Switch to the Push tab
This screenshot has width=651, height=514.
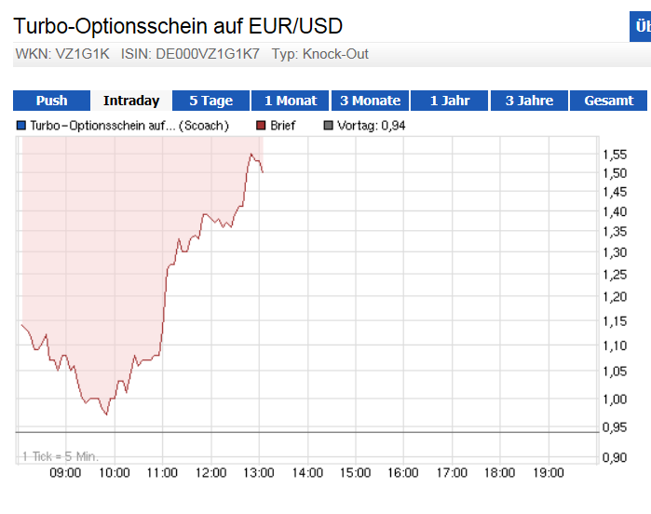[x=51, y=101]
